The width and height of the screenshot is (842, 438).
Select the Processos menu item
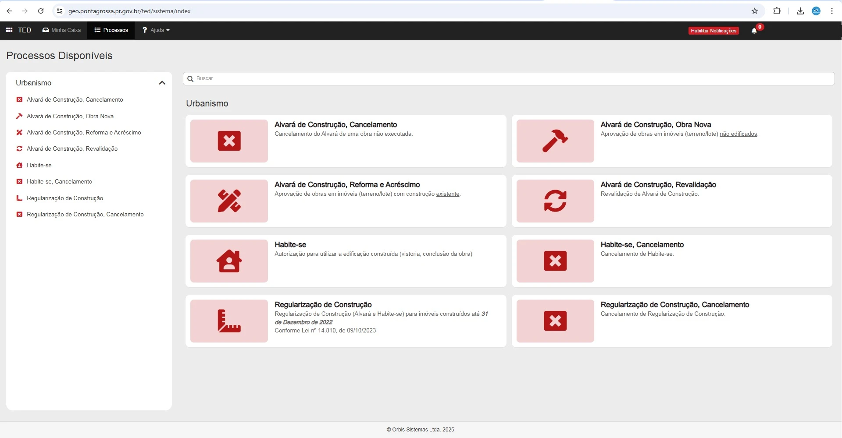[x=111, y=30]
